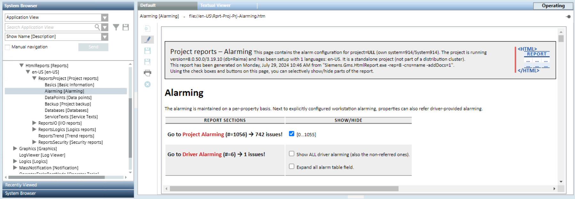Enable the Manual navigation checkbox
The height and width of the screenshot is (199, 575).
click(8, 47)
